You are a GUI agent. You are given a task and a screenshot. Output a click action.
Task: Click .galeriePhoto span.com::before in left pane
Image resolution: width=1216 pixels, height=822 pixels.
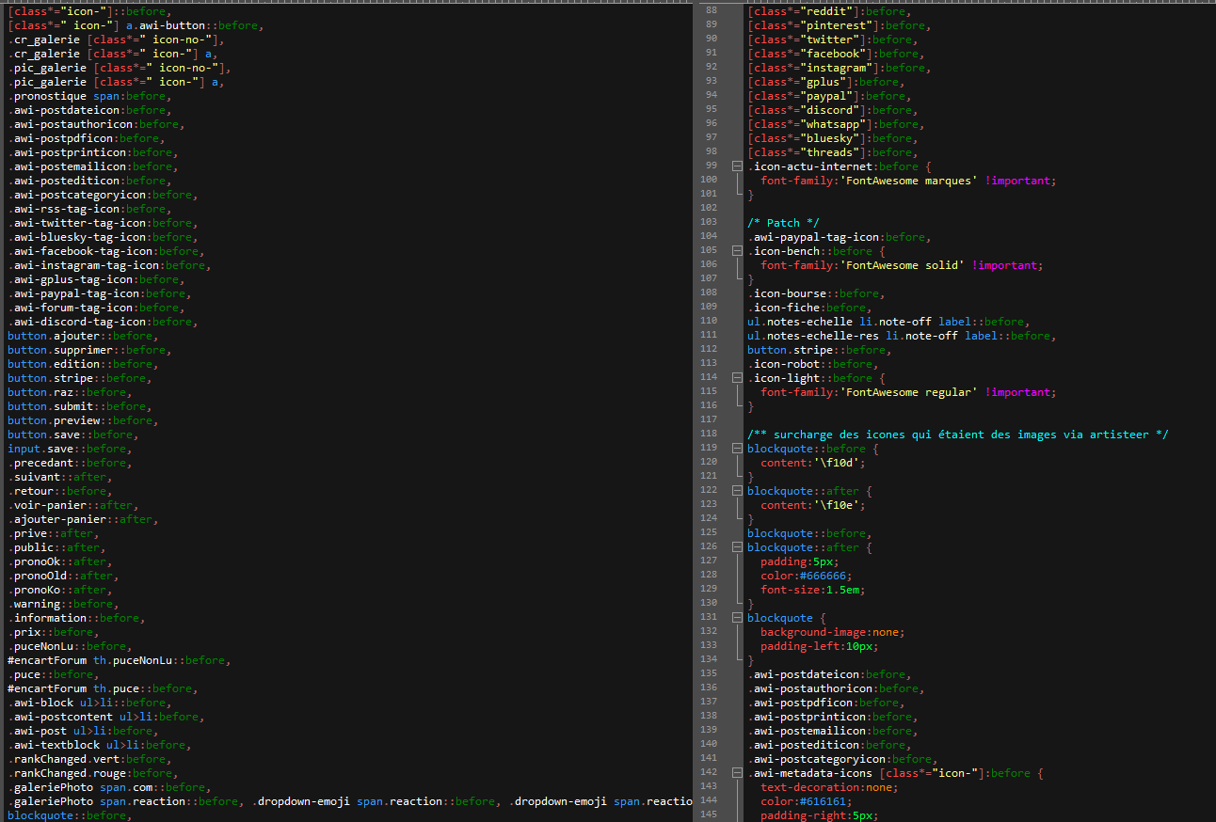pos(109,787)
